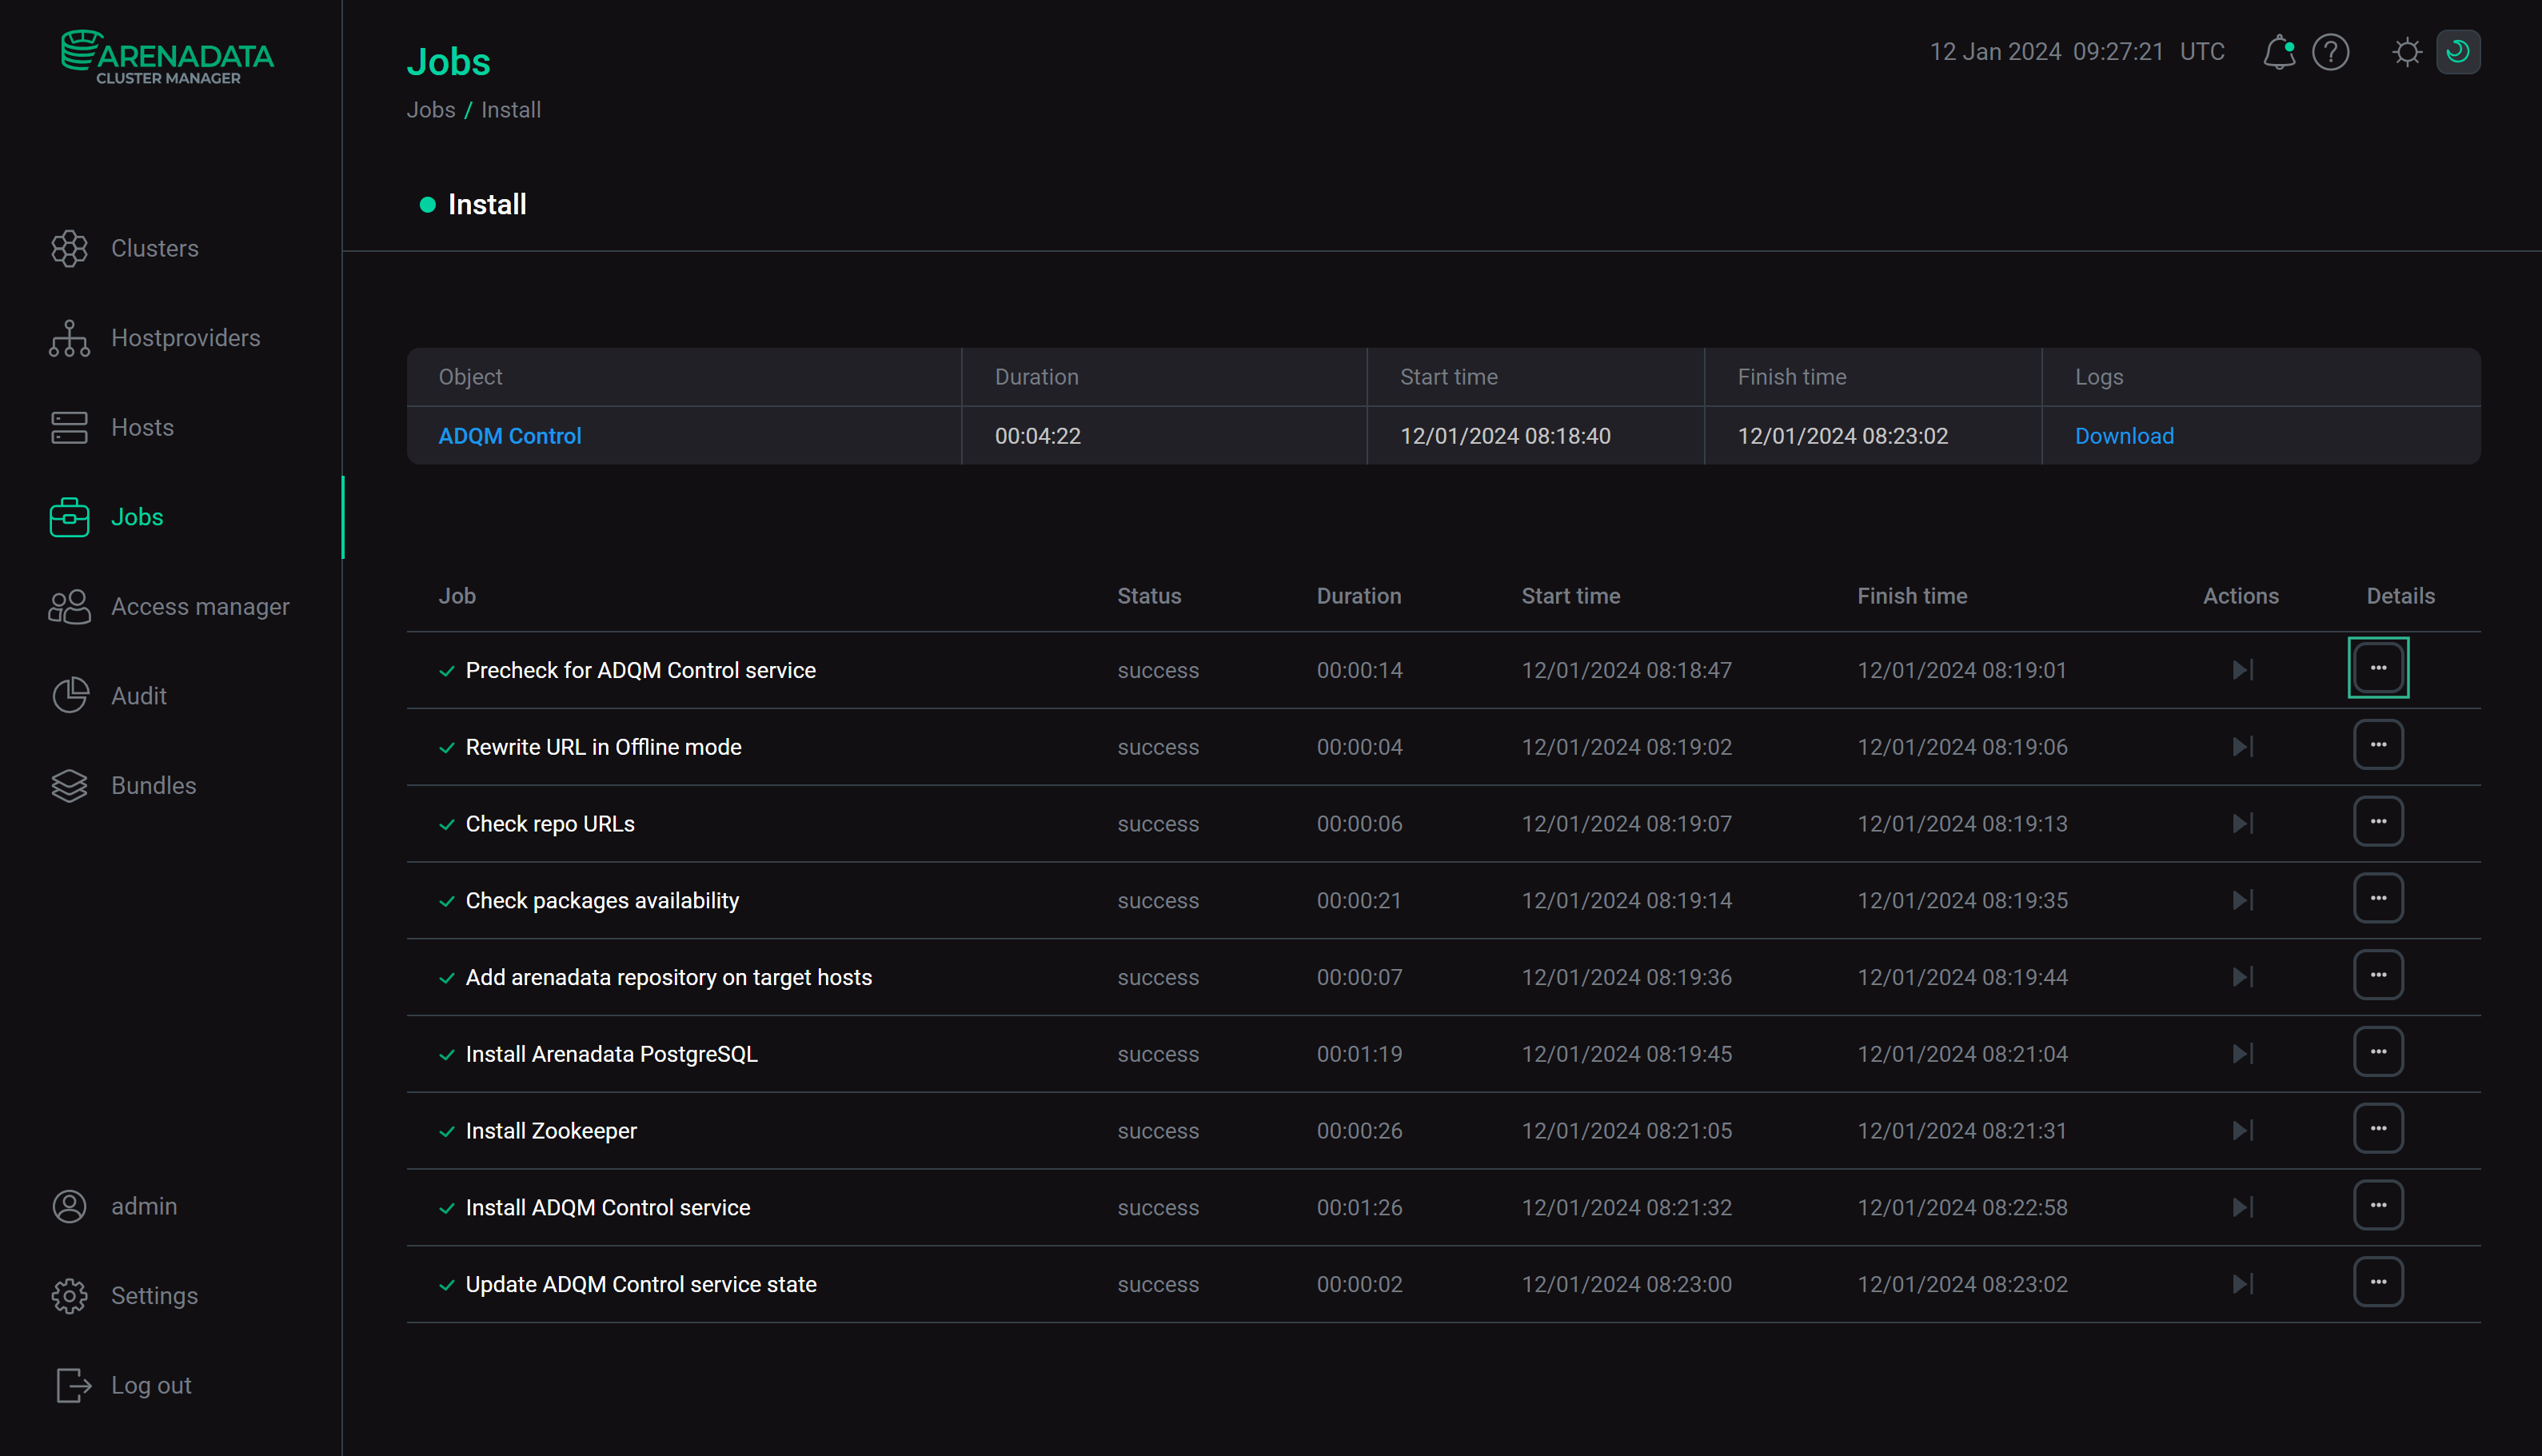Open details for Precheck for ADQM Control service

pos(2379,668)
